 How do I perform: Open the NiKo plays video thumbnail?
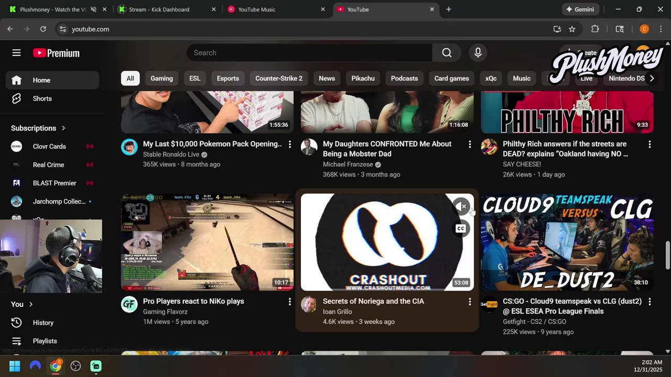pyautogui.click(x=208, y=242)
